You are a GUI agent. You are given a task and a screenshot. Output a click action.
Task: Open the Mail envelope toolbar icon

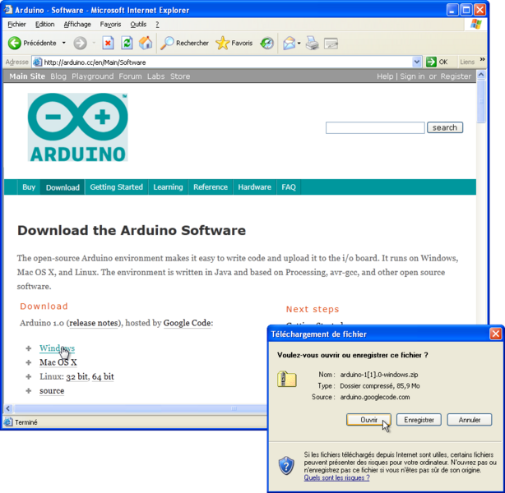[x=288, y=43]
